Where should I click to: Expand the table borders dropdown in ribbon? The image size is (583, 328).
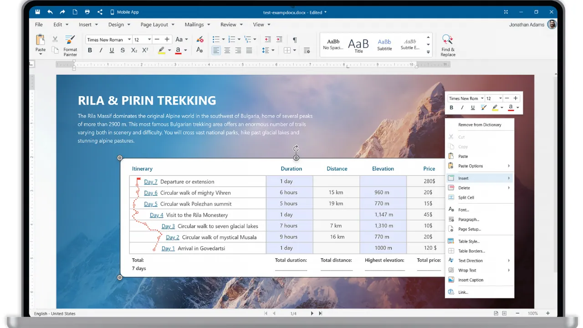tap(295, 50)
